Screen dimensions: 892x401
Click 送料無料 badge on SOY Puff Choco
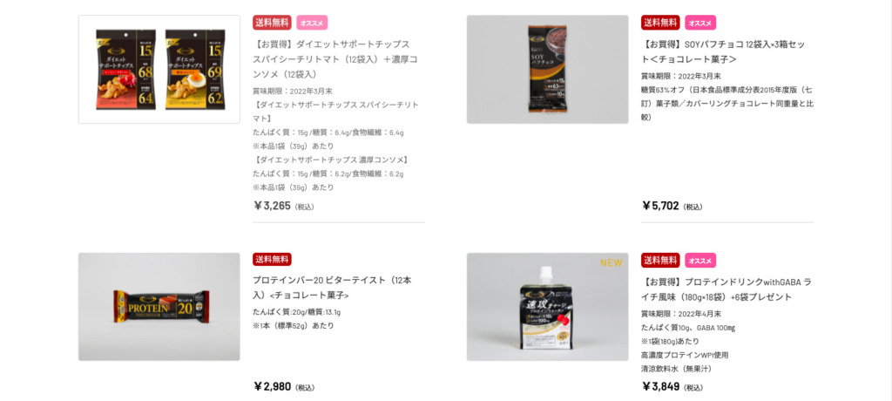(660, 23)
